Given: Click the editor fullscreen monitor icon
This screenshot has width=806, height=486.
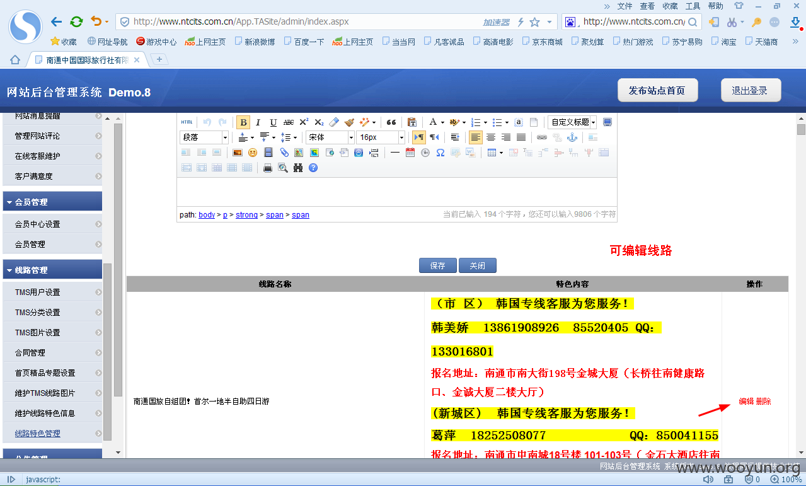Looking at the screenshot, I should pos(607,122).
